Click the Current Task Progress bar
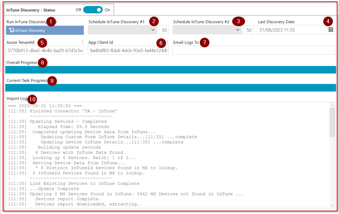 pyautogui.click(x=170, y=88)
